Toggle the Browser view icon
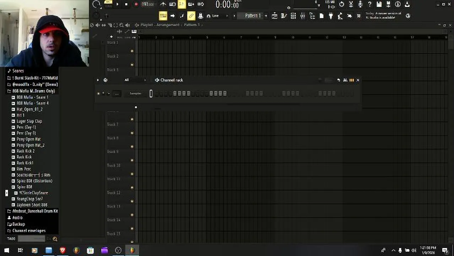Viewport: 454px width, 256px height. pyautogui.click(x=312, y=16)
